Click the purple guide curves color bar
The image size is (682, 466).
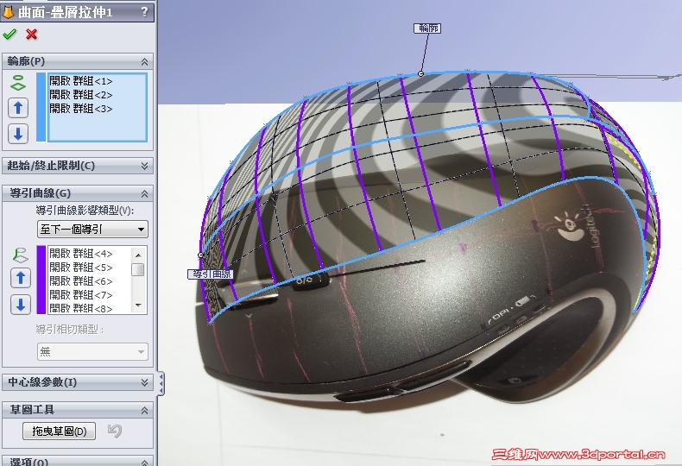(41, 280)
